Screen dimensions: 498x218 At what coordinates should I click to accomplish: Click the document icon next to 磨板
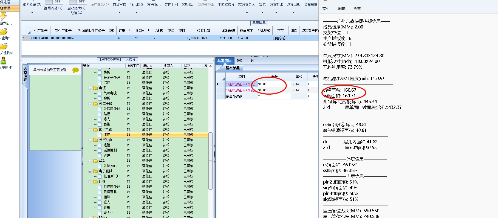[x=100, y=98]
